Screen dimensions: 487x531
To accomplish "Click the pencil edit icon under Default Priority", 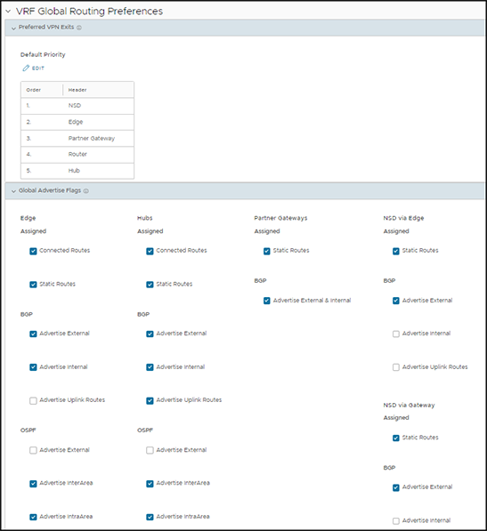I will pyautogui.click(x=26, y=68).
